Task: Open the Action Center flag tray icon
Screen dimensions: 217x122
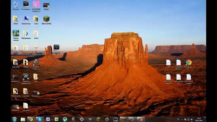Action: [x=185, y=119]
